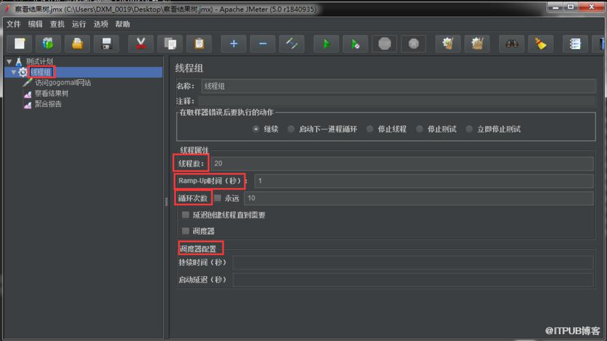Click the test plan flask icon

[x=18, y=61]
